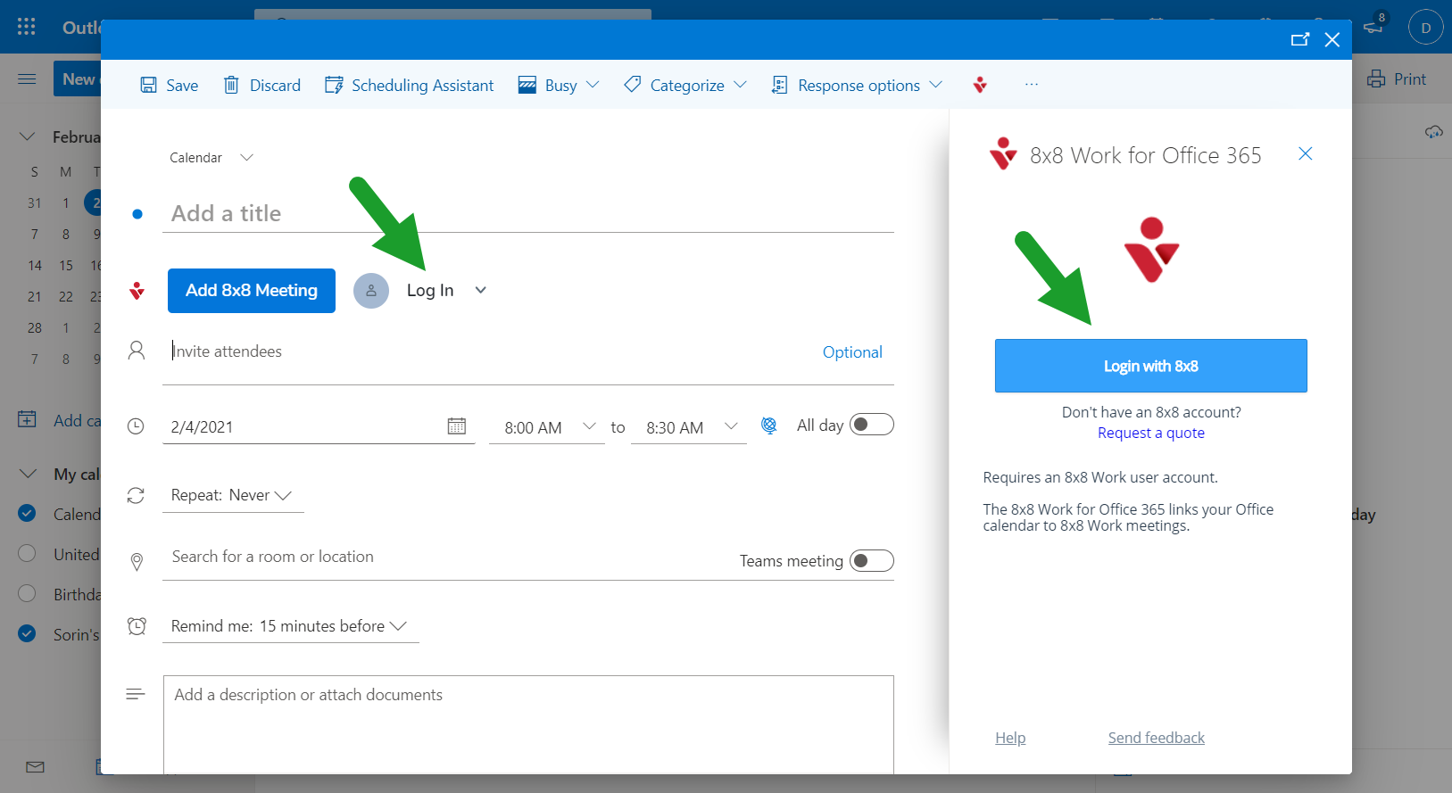Toggle the All day switch
The image size is (1452, 793).
(x=871, y=425)
